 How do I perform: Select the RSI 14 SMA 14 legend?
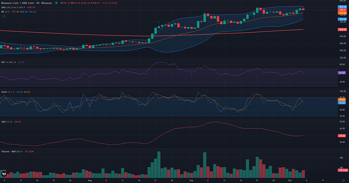click(9, 62)
